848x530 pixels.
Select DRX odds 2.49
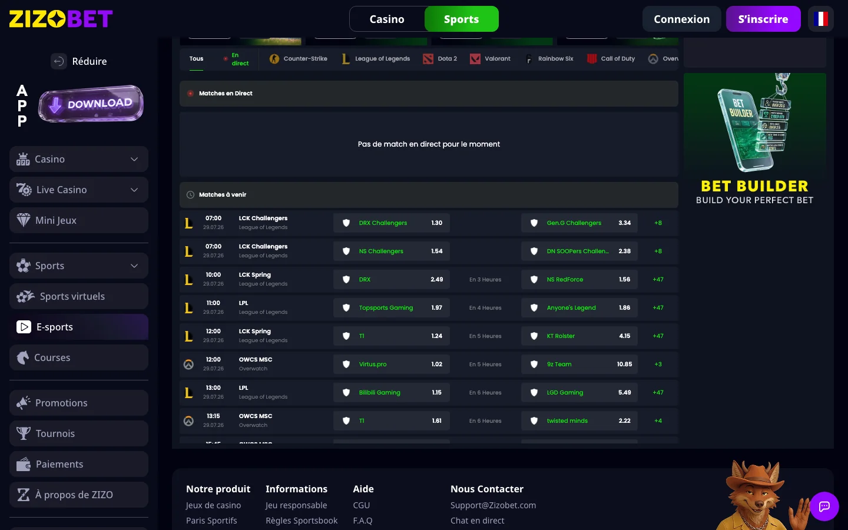[x=392, y=280]
